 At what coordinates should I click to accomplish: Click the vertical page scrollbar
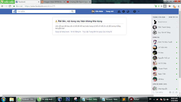pyautogui.click(x=180, y=45)
